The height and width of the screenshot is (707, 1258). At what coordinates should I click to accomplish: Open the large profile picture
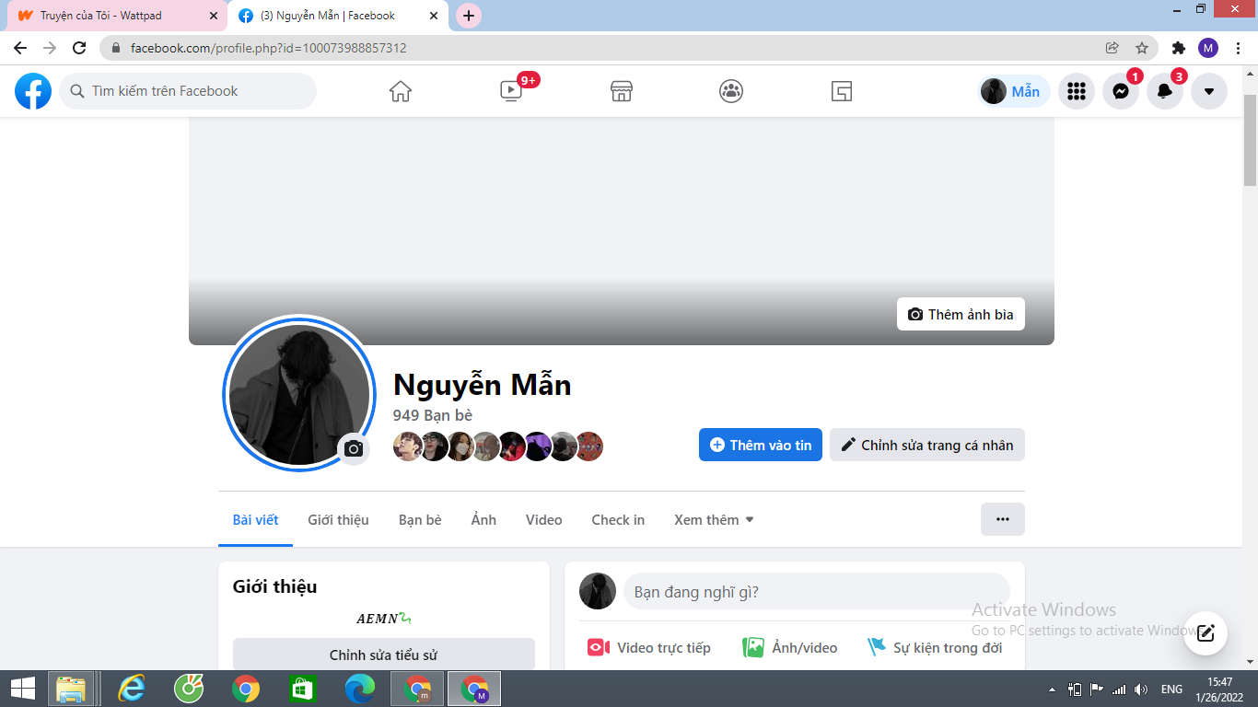coord(299,394)
